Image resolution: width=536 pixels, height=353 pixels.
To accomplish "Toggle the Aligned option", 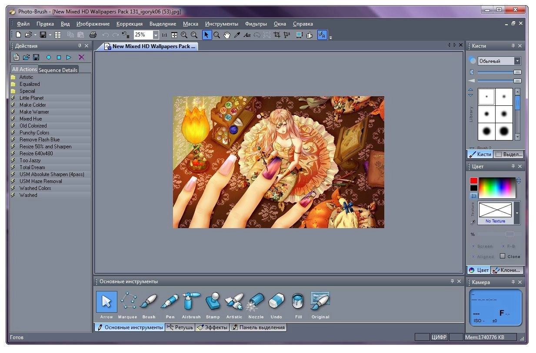I will tap(483, 257).
